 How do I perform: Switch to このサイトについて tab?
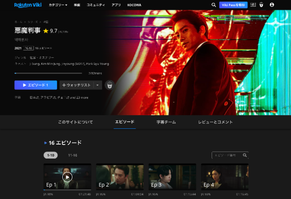75,122
